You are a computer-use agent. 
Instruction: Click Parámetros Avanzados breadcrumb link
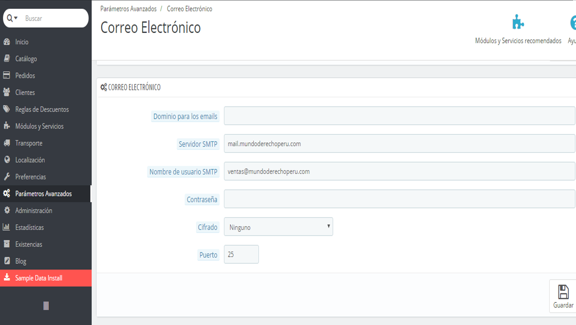pyautogui.click(x=128, y=9)
